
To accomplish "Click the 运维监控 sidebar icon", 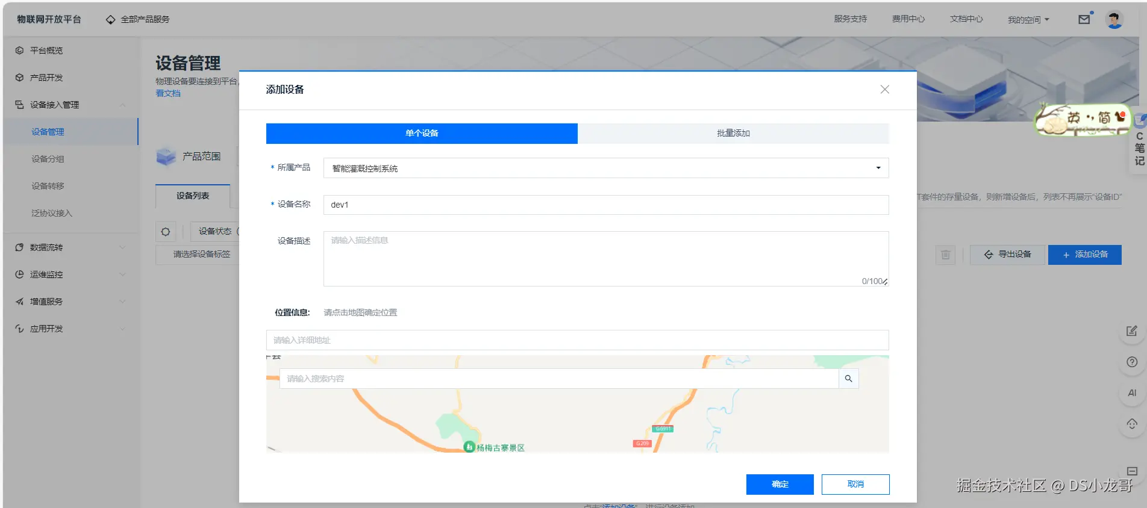I will [x=19, y=274].
